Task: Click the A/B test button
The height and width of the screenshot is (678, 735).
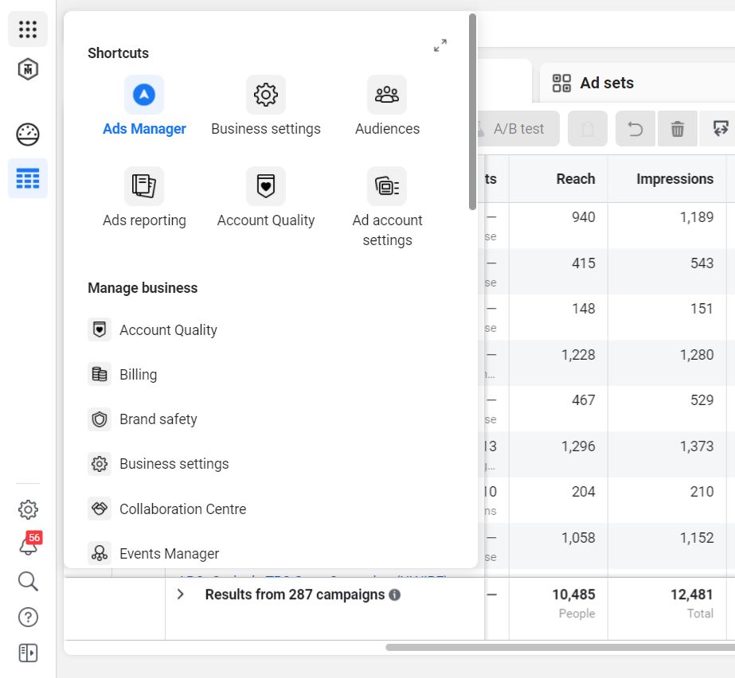Action: click(x=518, y=128)
